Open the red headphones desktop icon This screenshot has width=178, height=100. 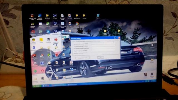pos(33,32)
